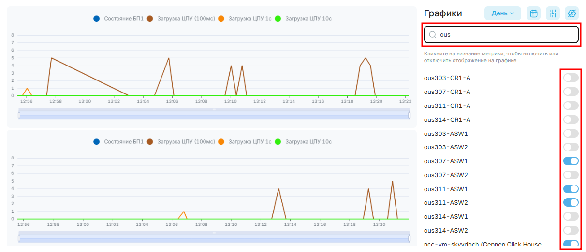Viewport: 586px width, 252px height.
Task: Click left handle of top chart range slider
Action: pyautogui.click(x=19, y=115)
